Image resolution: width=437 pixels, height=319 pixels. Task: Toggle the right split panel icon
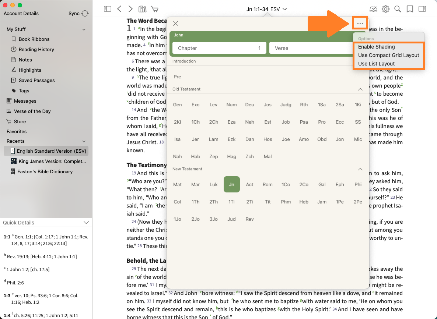coord(422,9)
